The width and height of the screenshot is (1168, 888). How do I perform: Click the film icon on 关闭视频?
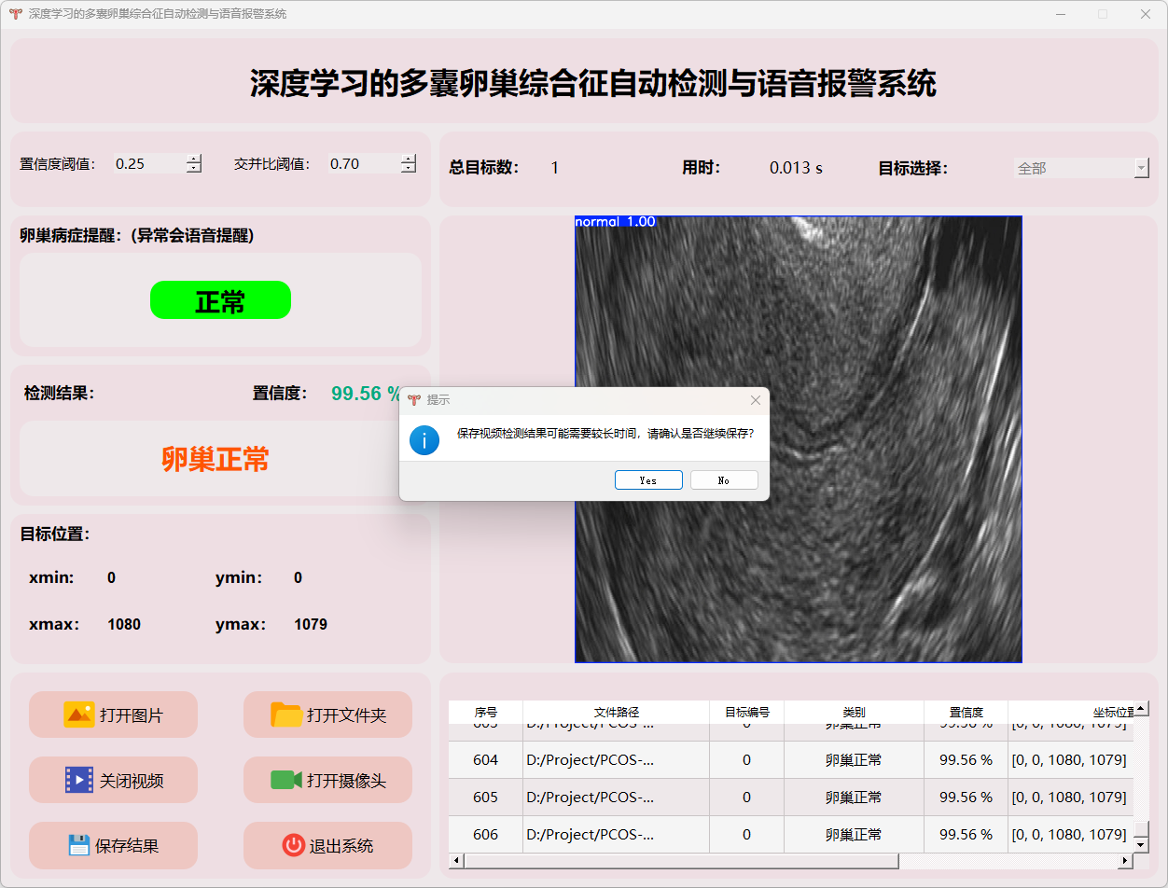[x=78, y=780]
